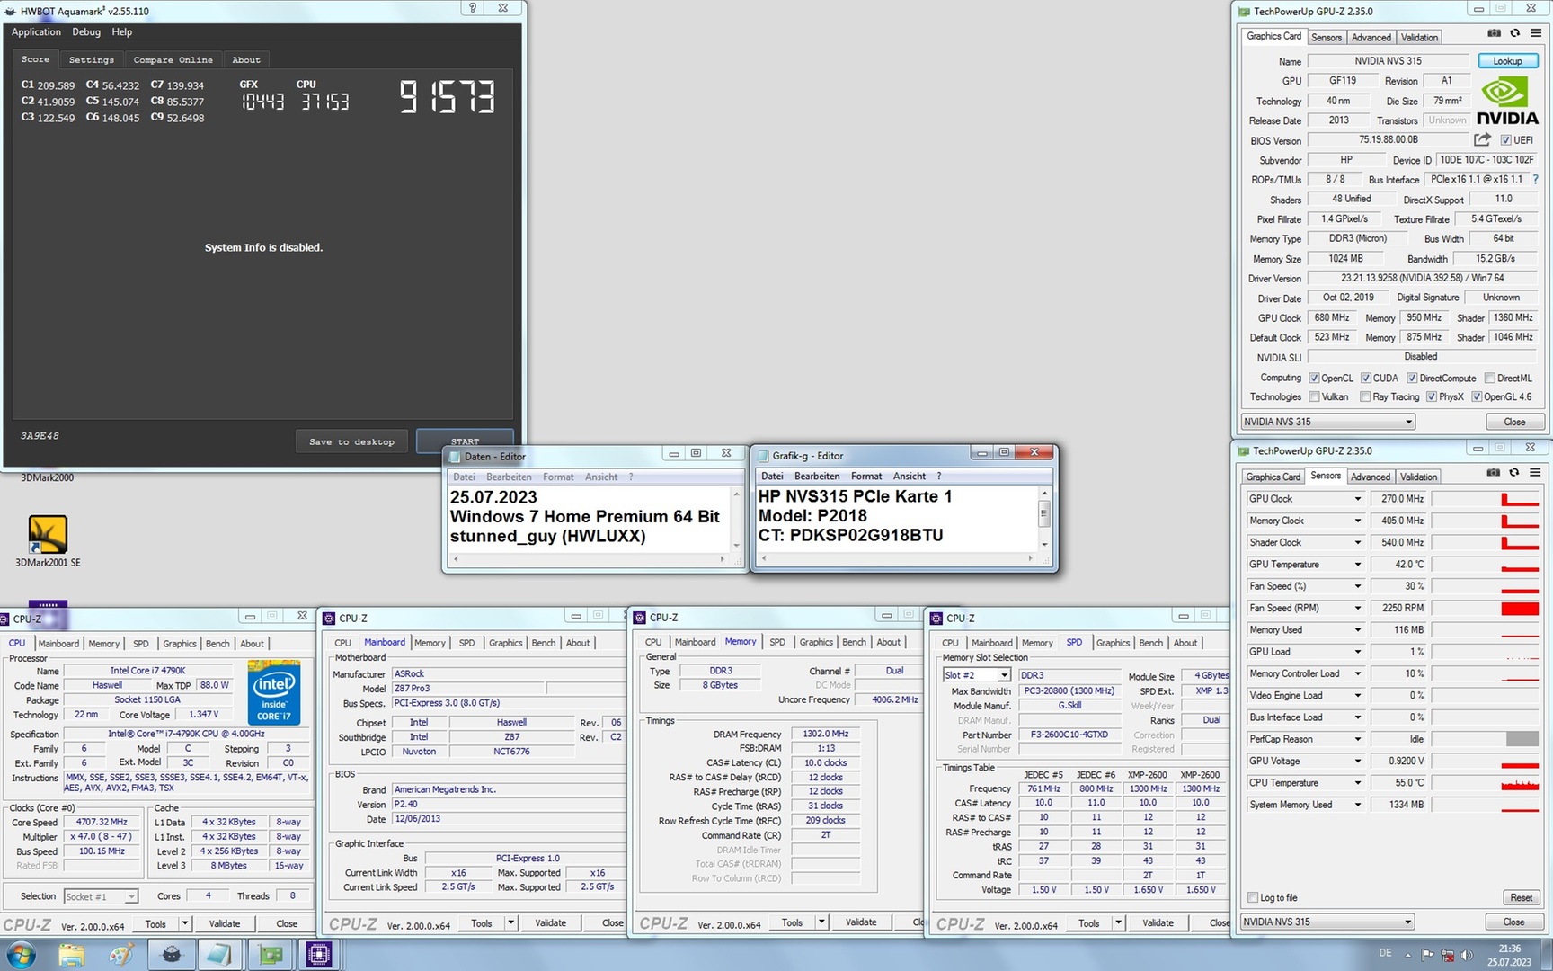Click the Lookup button in GPU-Z
Viewport: 1553px width, 971px height.
pyautogui.click(x=1508, y=61)
